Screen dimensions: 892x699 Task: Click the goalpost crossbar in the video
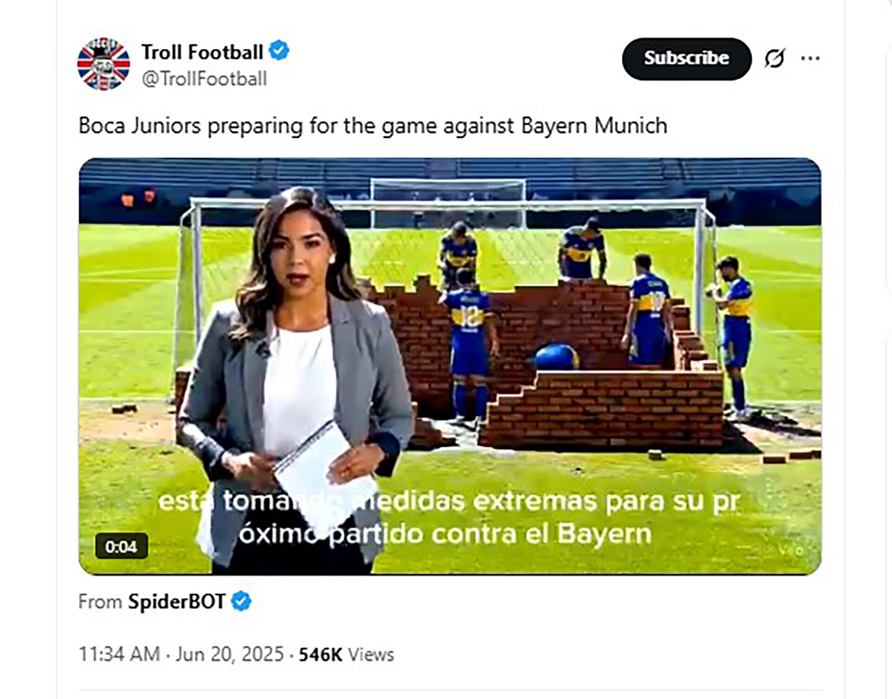point(448,203)
